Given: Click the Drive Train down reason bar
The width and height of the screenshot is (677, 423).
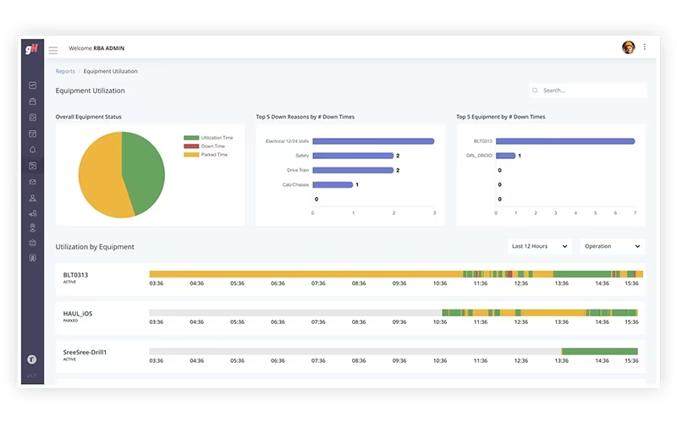Looking at the screenshot, I should [x=353, y=170].
